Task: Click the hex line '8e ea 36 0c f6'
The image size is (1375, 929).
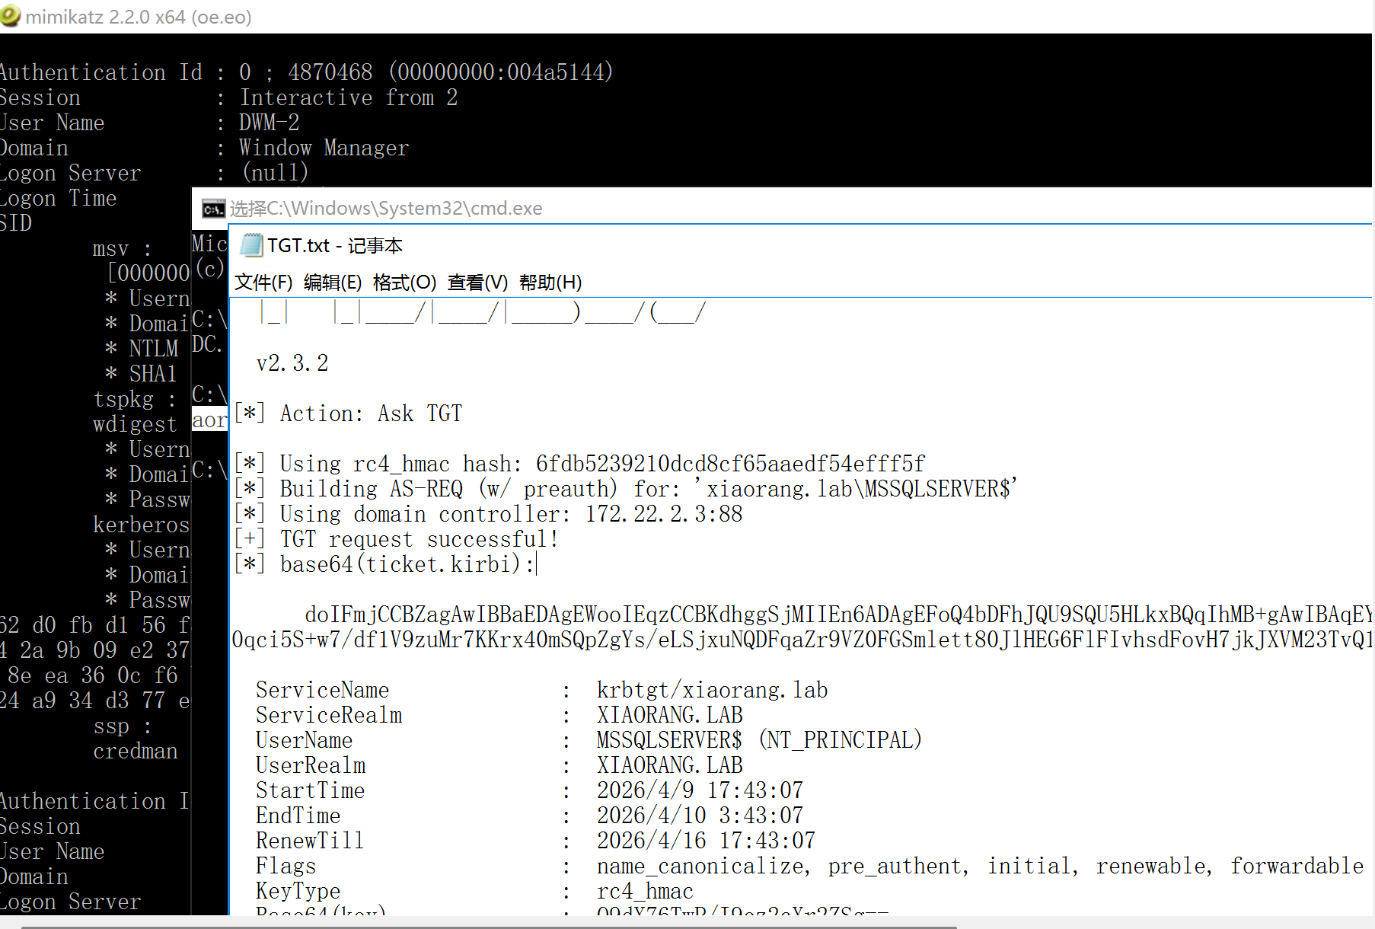Action: point(94,675)
